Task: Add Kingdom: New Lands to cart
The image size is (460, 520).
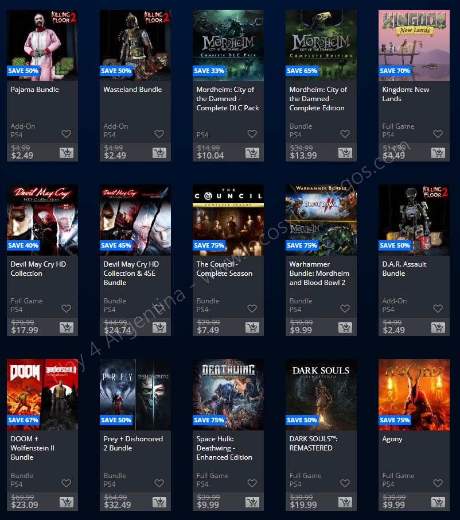Action: [x=438, y=152]
